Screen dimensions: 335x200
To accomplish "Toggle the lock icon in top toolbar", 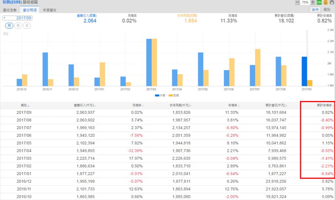I will 326,2.
